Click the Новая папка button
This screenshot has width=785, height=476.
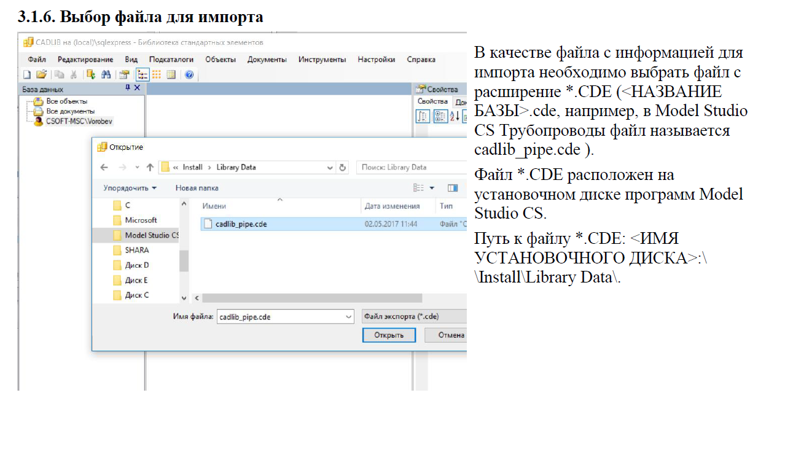[197, 188]
